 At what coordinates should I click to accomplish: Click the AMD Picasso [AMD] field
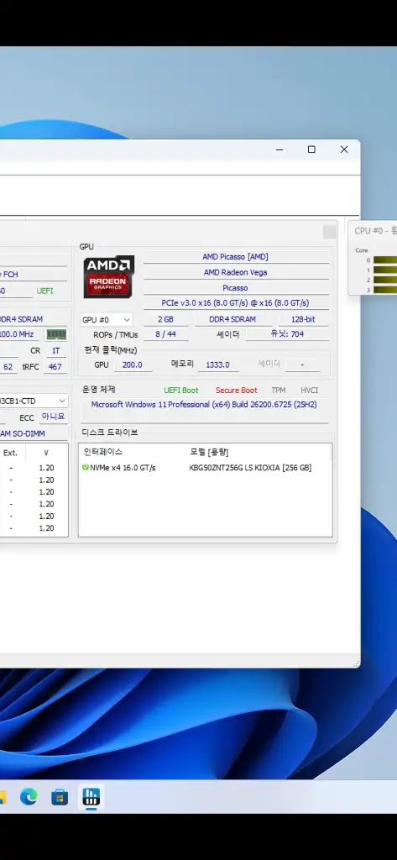pos(235,257)
